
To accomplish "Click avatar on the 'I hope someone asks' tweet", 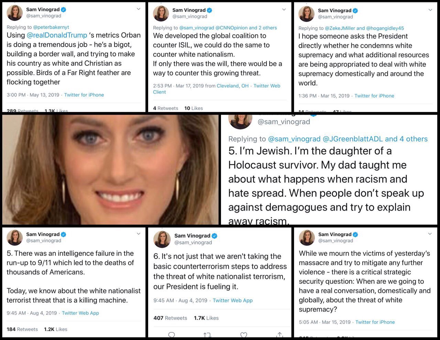I will [x=306, y=14].
